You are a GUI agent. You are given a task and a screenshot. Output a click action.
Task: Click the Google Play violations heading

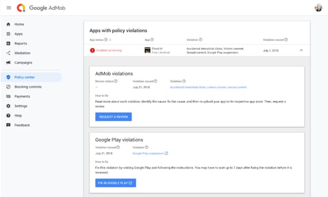pyautogui.click(x=119, y=140)
